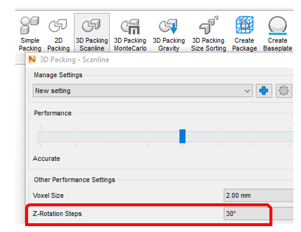
Task: Click the Z-Rotation Steps 30° field
Action: (258, 214)
